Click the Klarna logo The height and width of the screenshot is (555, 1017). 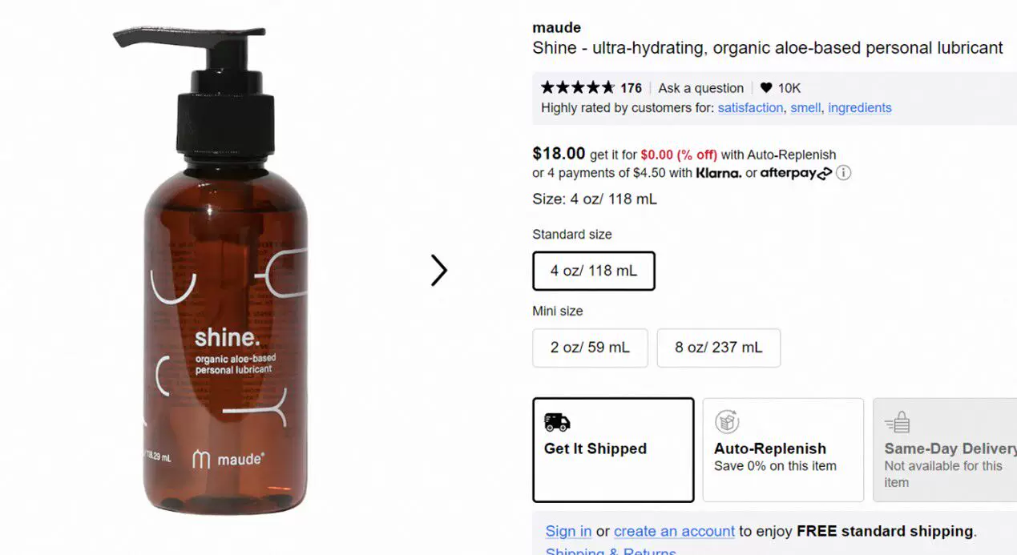[x=719, y=173]
